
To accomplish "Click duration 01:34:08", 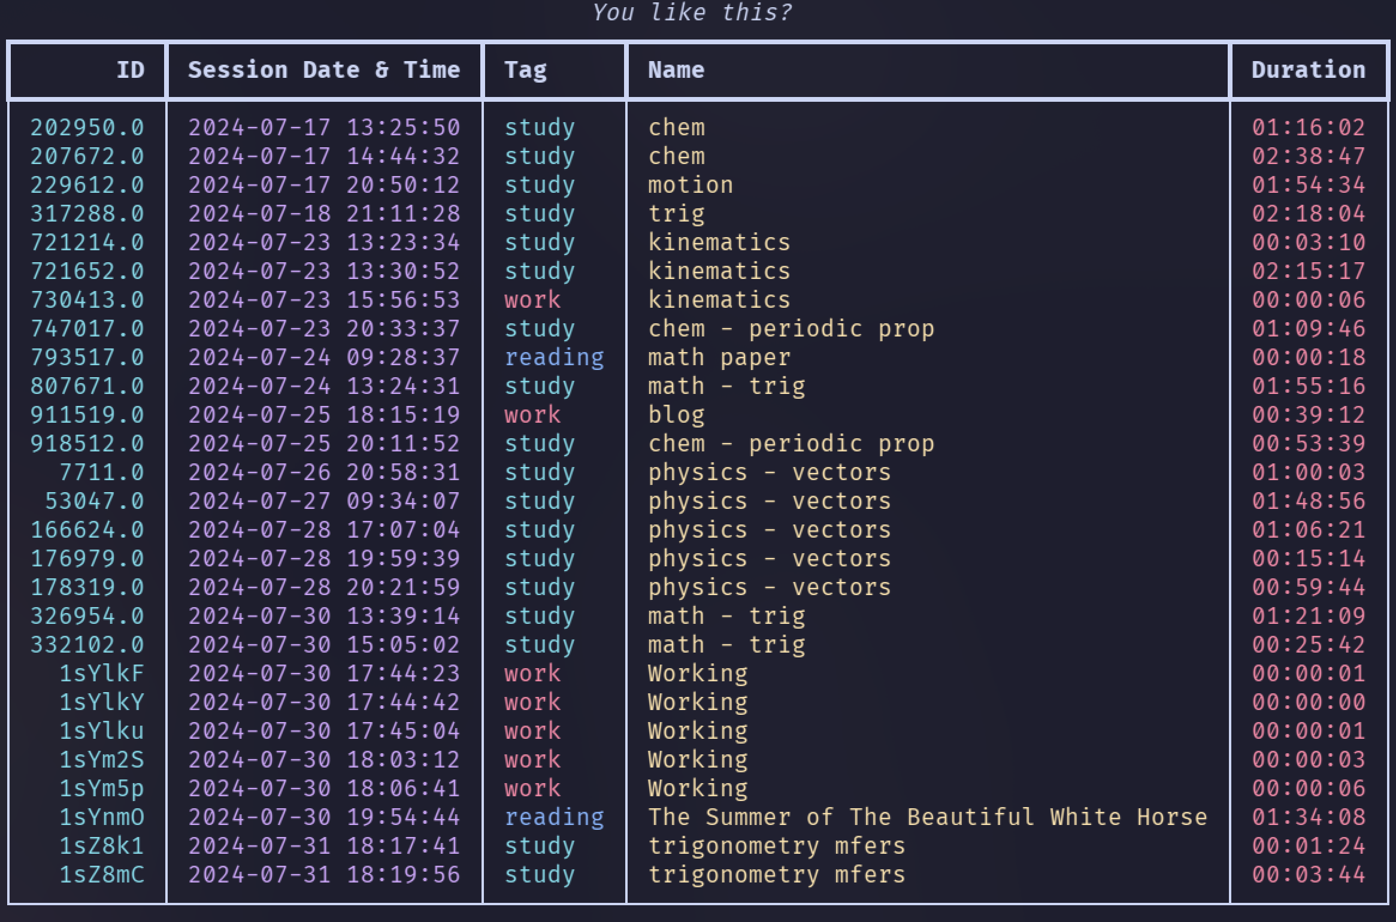I will tap(1309, 817).
